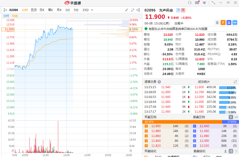Select bid level 2 at 11.880

point(166,131)
